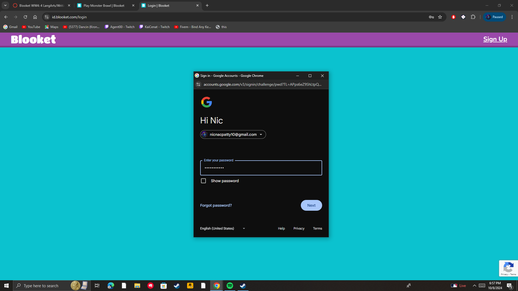This screenshot has height=291, width=518.
Task: Show hidden system tray icons
Action: 474,286
